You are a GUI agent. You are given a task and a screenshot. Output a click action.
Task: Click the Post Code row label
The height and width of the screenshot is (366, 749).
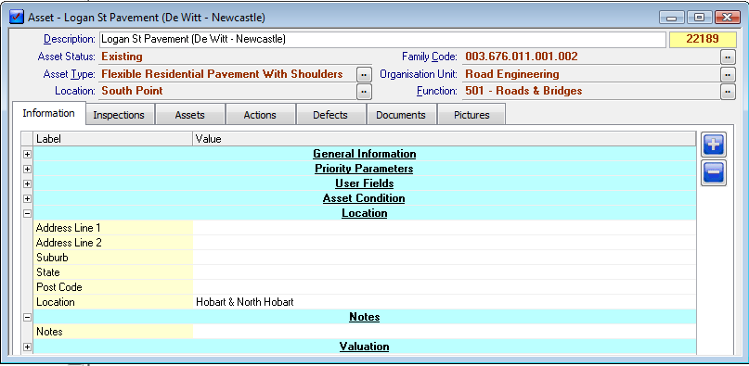[x=59, y=287]
